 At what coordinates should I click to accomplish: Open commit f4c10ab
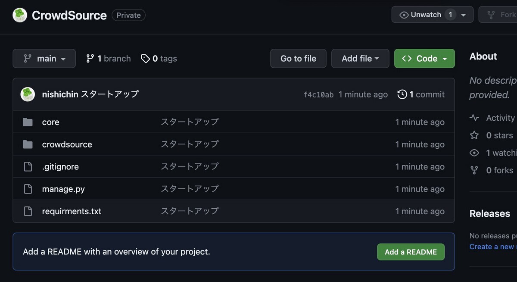click(x=318, y=94)
